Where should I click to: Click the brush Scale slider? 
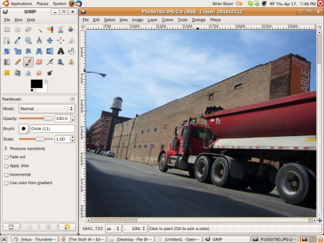[36, 139]
